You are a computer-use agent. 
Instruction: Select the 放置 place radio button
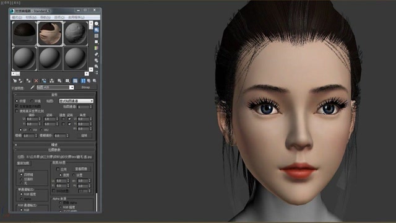74,175
